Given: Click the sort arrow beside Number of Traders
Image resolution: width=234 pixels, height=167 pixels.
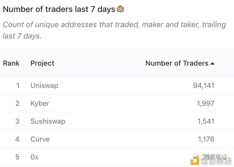Looking at the screenshot, I should 213,63.
